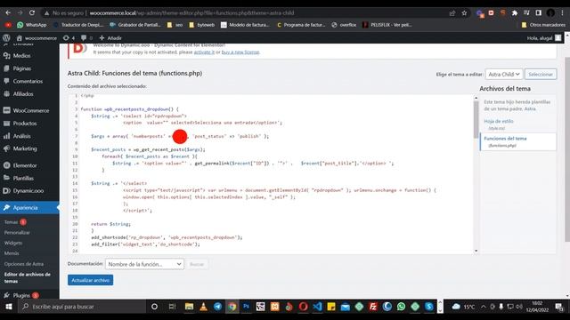This screenshot has height=320, width=570.
Task: Open the Plantillas sidebar menu
Action: point(23,178)
